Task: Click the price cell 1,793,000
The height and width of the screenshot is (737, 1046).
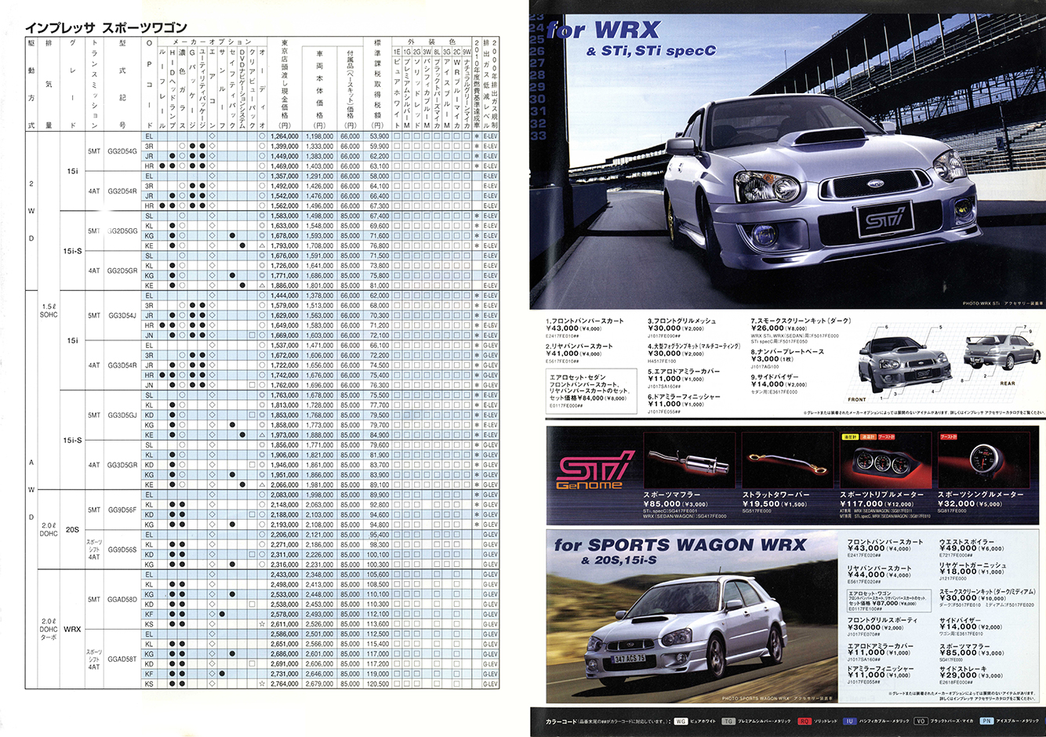Action: 285,246
